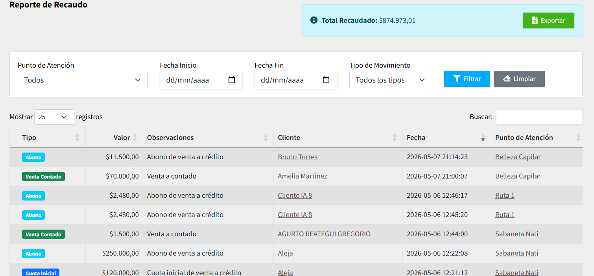Viewport: 594px width, 276px height.
Task: Click Abono badge in Bruno Torres row
Action: [33, 157]
